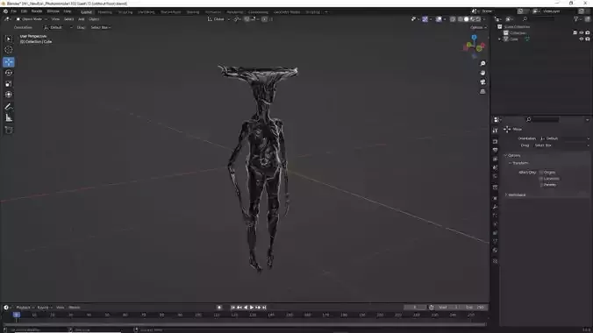Toggle Collection visibility eye in outliner

point(582,33)
